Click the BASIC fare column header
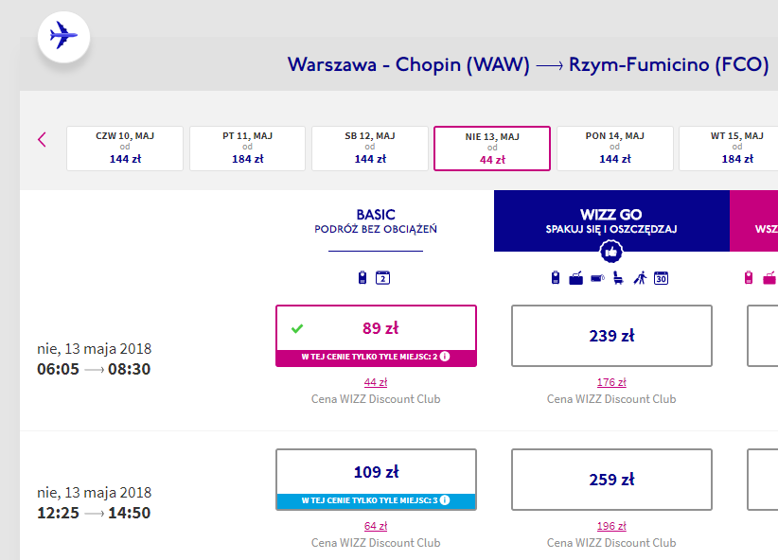This screenshot has height=560, width=778. [x=376, y=221]
